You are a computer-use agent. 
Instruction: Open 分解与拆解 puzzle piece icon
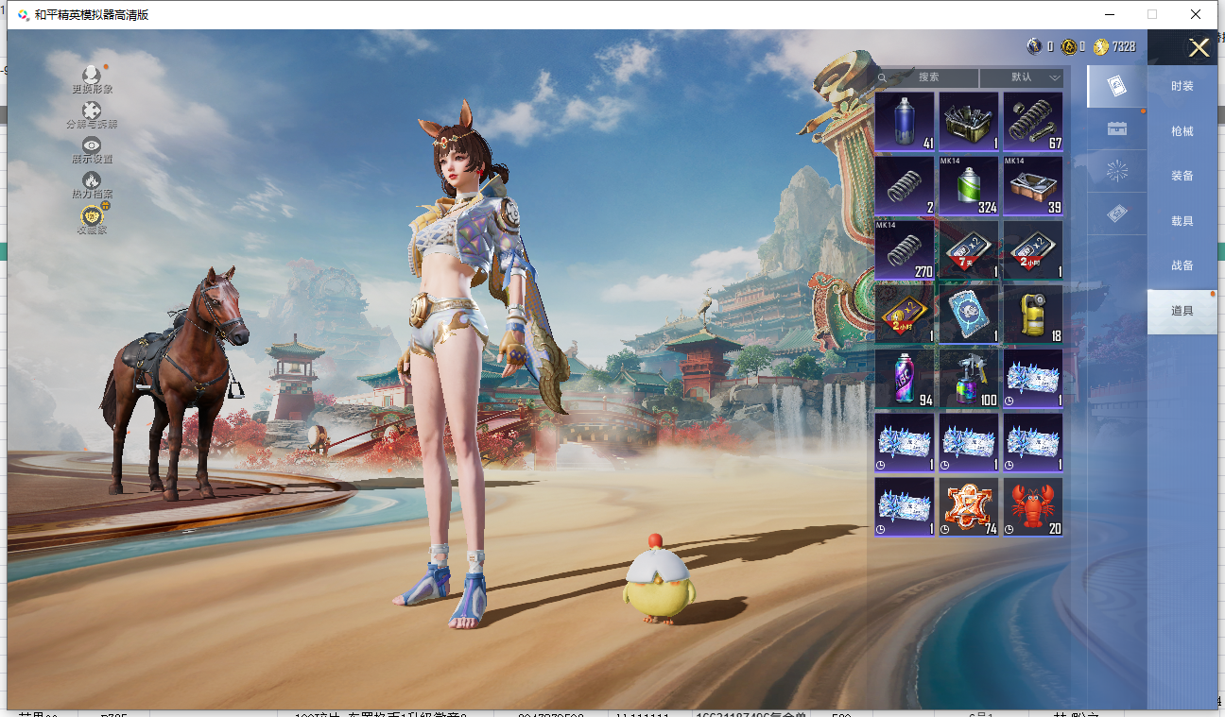pyautogui.click(x=92, y=112)
